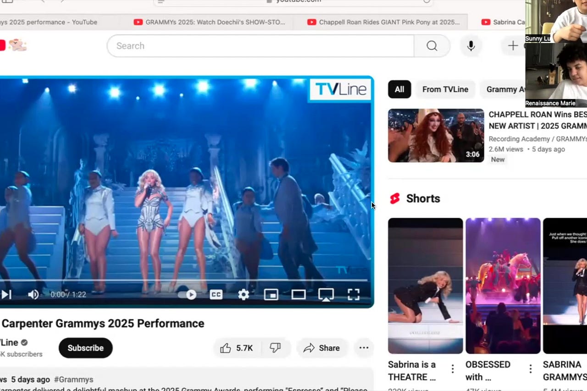Activate voice search microphone
Screen dimensions: 587x391
(471, 46)
